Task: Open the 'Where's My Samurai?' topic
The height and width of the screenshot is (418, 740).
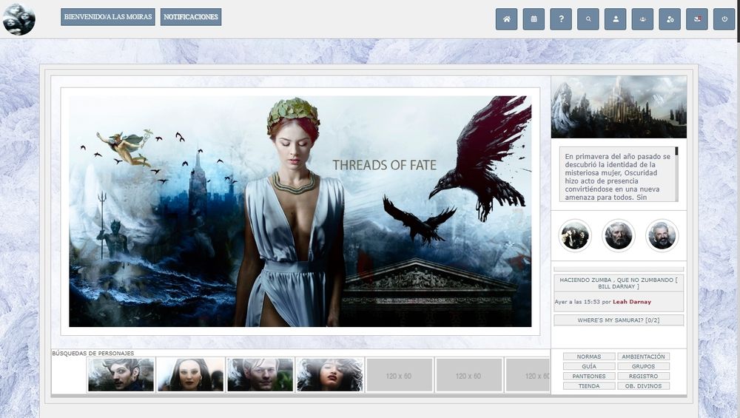Action: coord(618,320)
